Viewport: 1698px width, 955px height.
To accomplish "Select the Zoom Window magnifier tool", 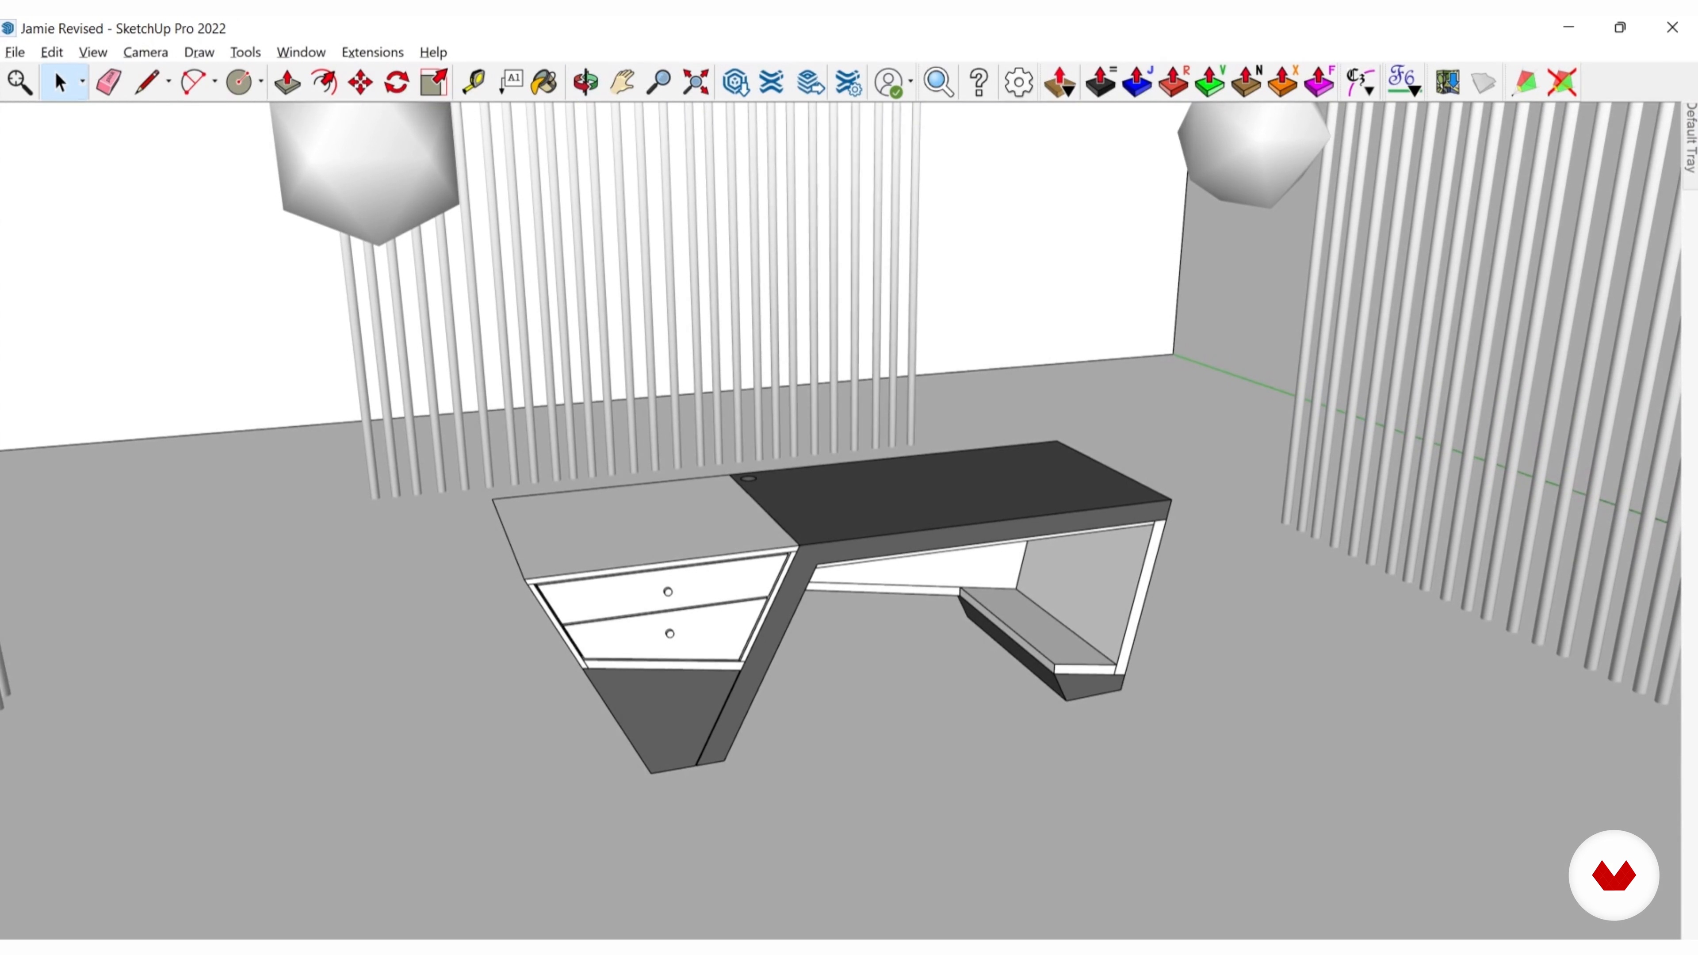I will pyautogui.click(x=20, y=82).
